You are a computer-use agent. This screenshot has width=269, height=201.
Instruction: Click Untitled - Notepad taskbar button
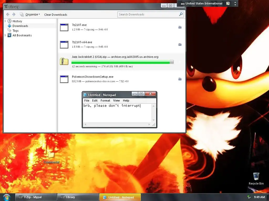click(x=120, y=197)
